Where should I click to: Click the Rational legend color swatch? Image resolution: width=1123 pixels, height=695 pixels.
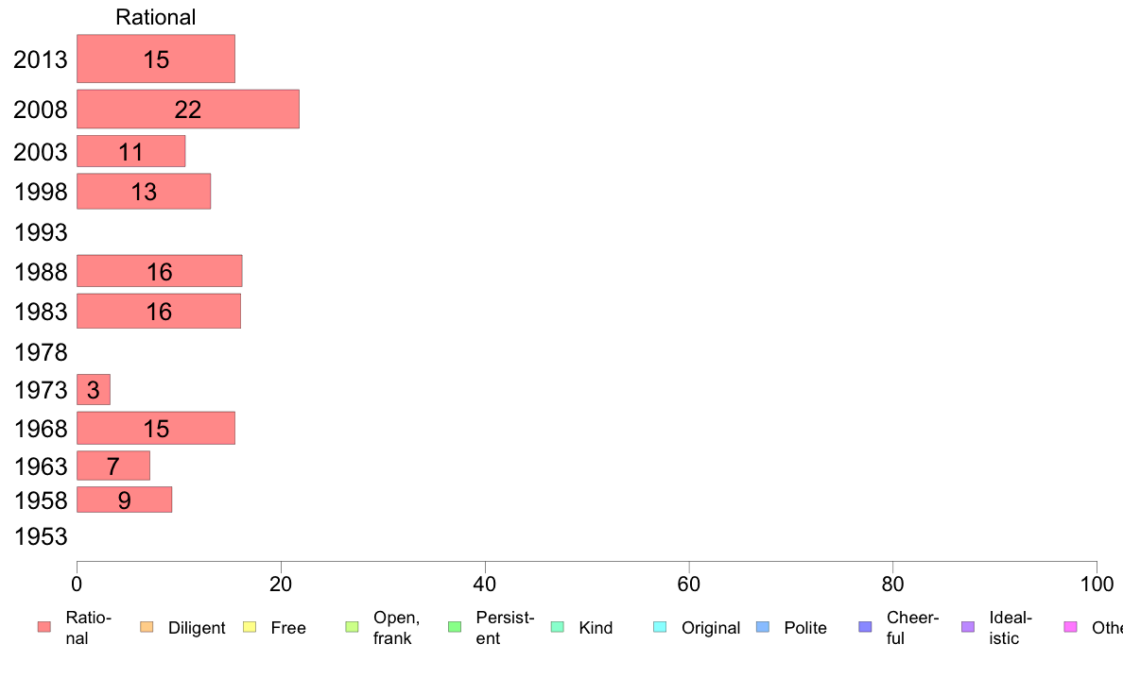(x=44, y=627)
